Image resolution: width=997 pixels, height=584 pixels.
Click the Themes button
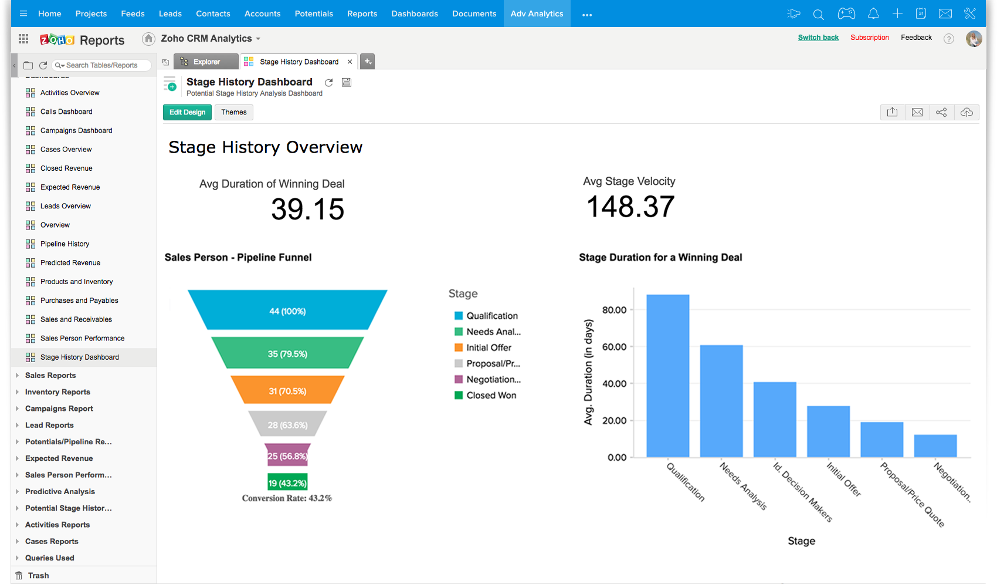click(234, 112)
